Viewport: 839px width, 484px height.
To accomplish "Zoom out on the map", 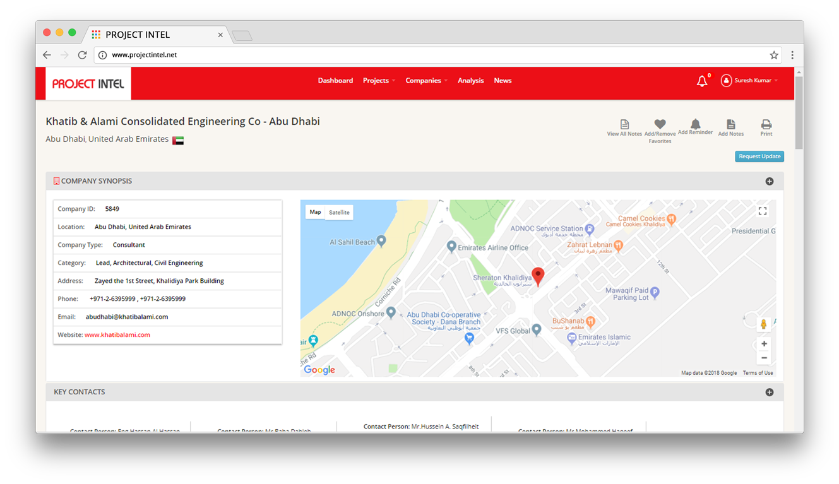I will coord(764,358).
